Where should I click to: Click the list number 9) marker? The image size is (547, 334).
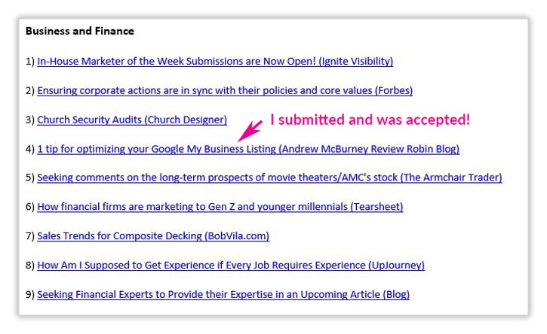30,294
